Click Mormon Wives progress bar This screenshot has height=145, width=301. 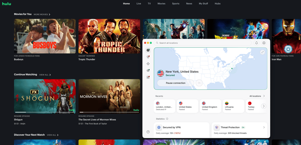[109, 112]
